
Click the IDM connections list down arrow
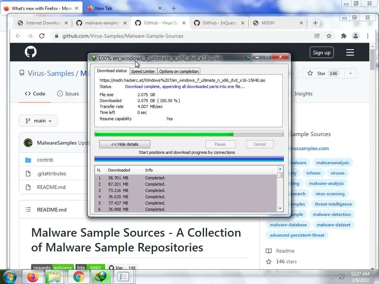[280, 209]
